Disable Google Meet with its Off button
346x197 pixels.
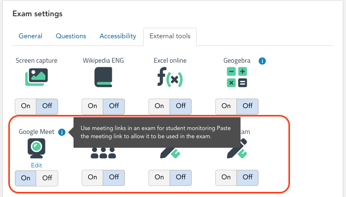point(47,177)
